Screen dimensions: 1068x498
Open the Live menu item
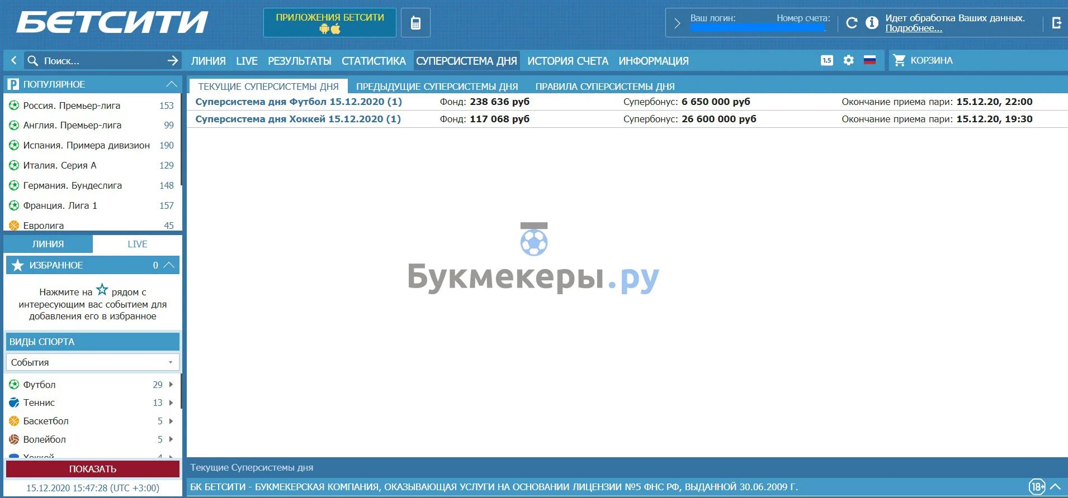click(x=247, y=61)
